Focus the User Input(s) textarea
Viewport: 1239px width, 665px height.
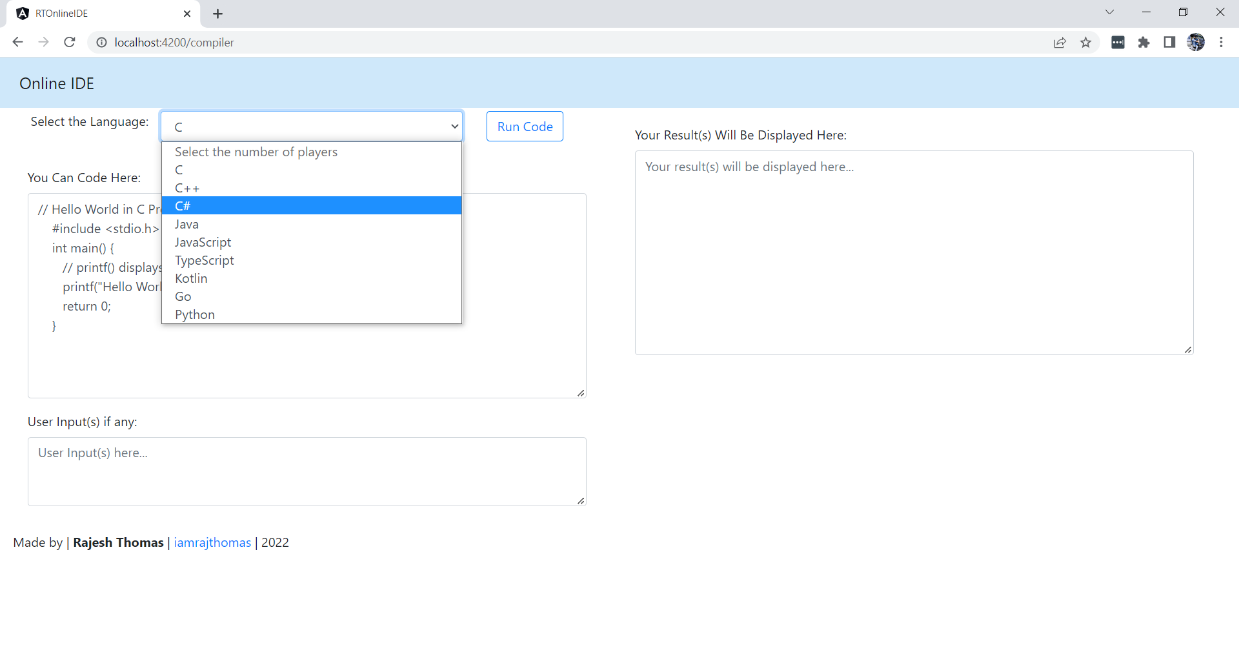(307, 471)
